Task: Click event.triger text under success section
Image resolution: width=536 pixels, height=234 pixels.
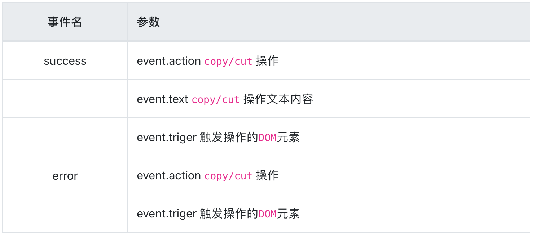Action: click(x=167, y=138)
